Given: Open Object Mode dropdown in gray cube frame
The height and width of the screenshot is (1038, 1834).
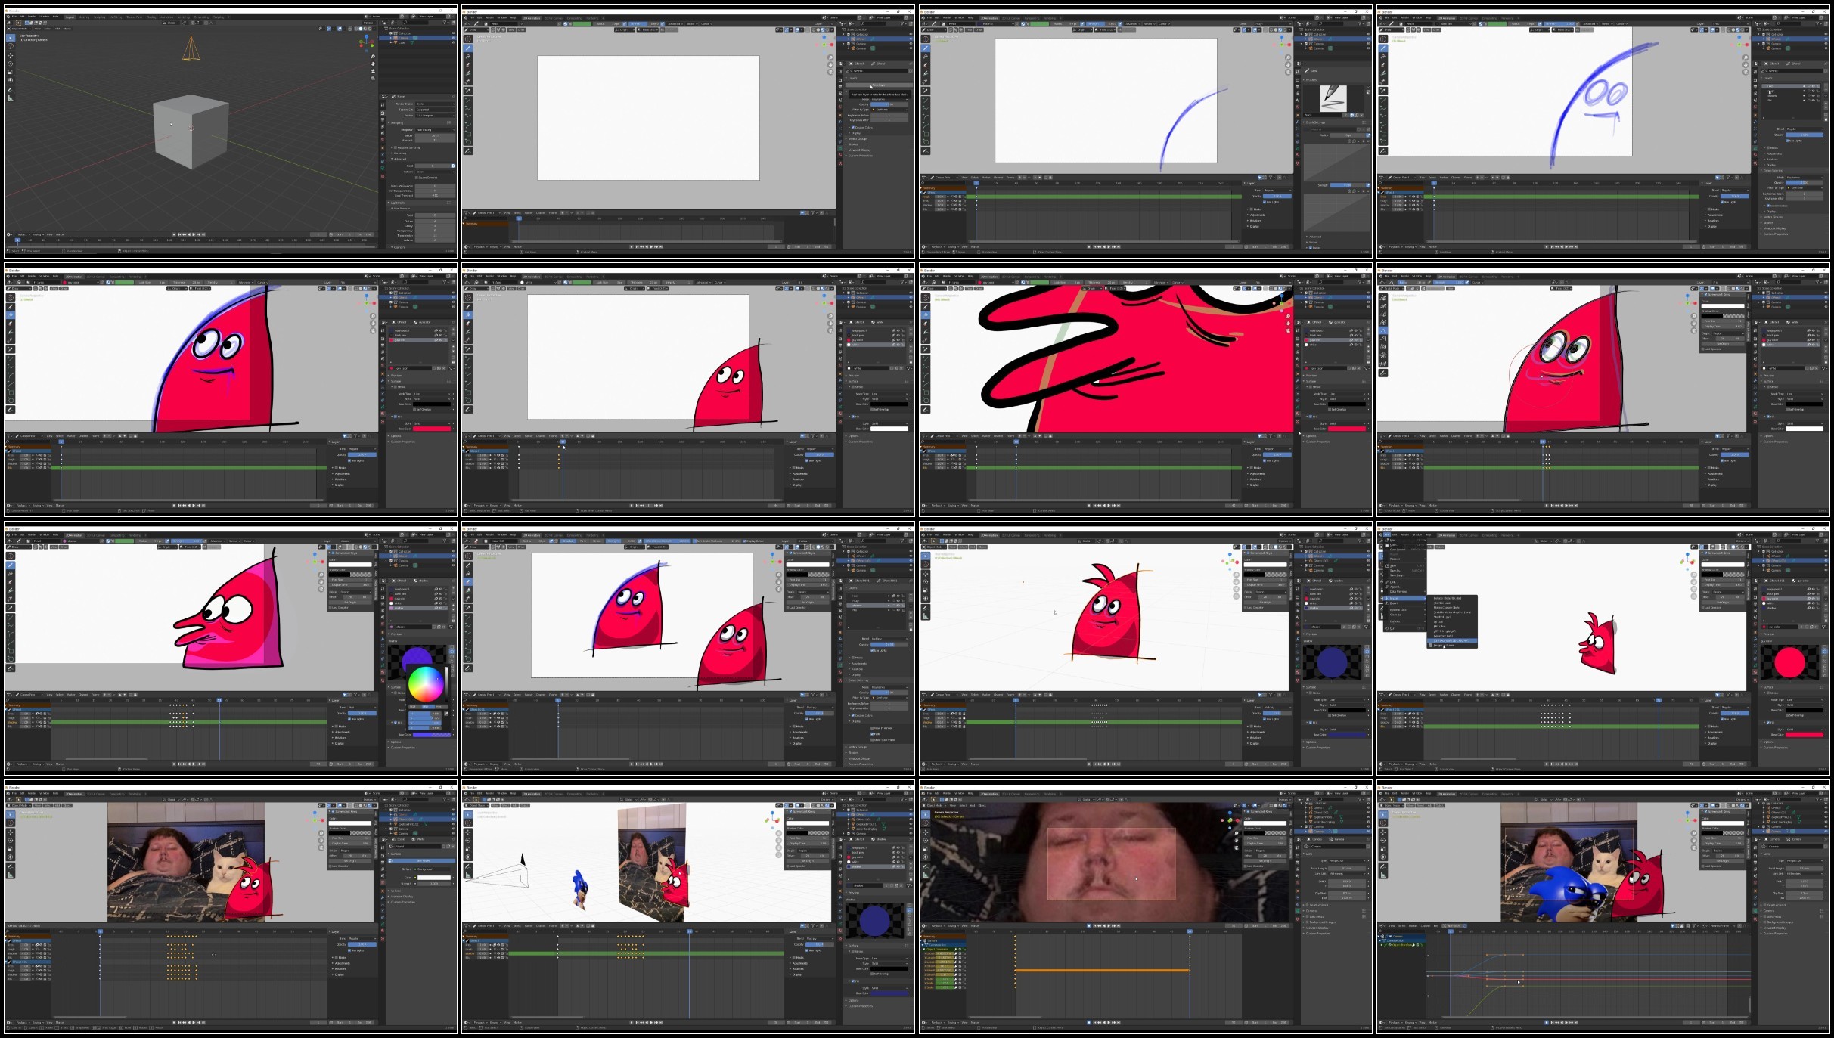Looking at the screenshot, I should click(x=19, y=29).
